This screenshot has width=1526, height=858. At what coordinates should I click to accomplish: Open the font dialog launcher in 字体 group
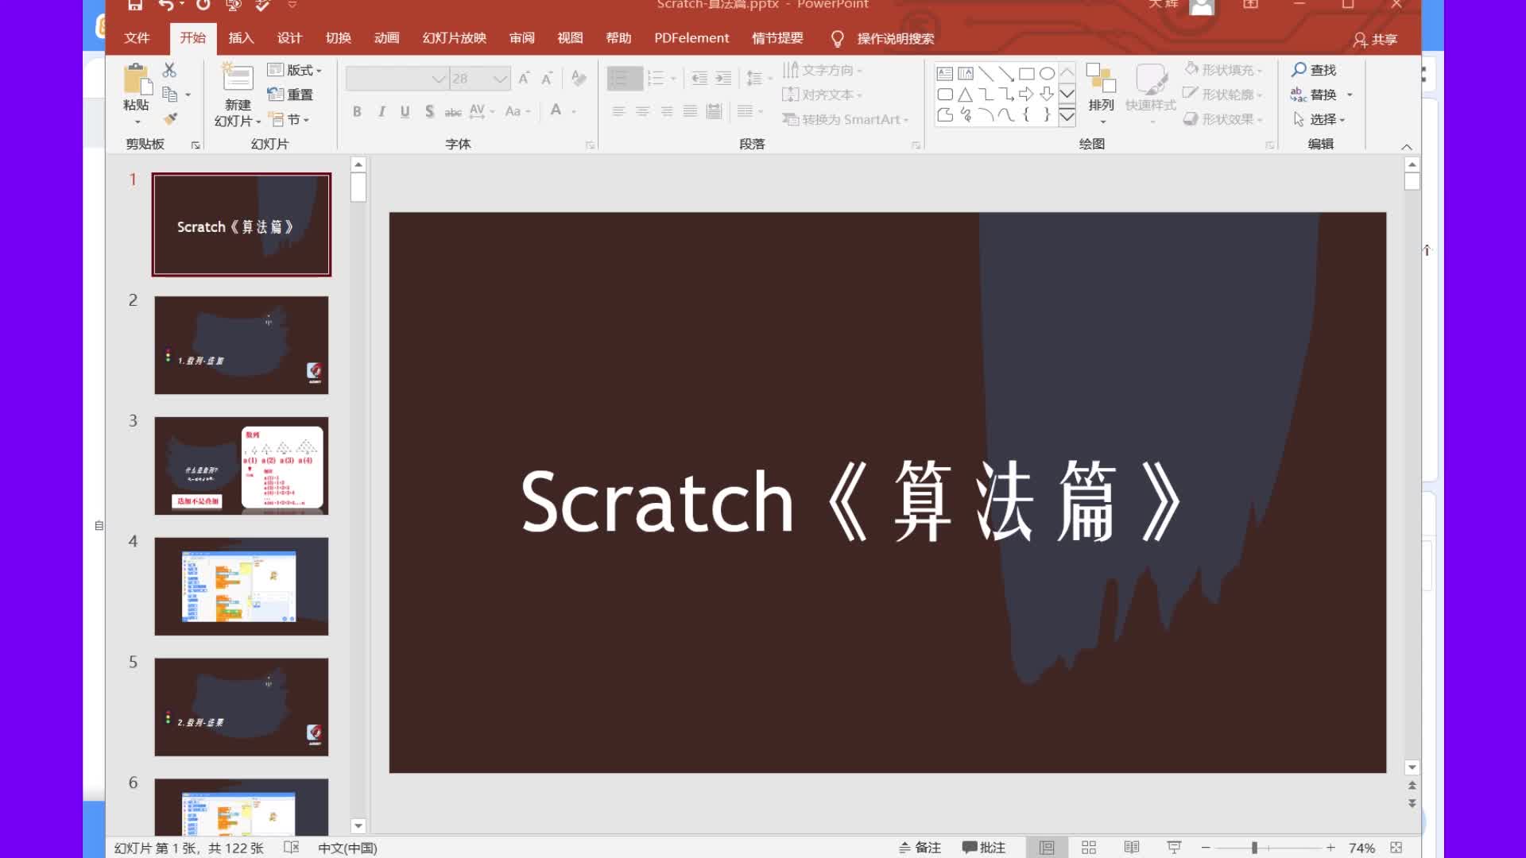[590, 145]
